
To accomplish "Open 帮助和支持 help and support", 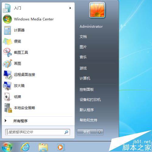I will pos(88,120).
